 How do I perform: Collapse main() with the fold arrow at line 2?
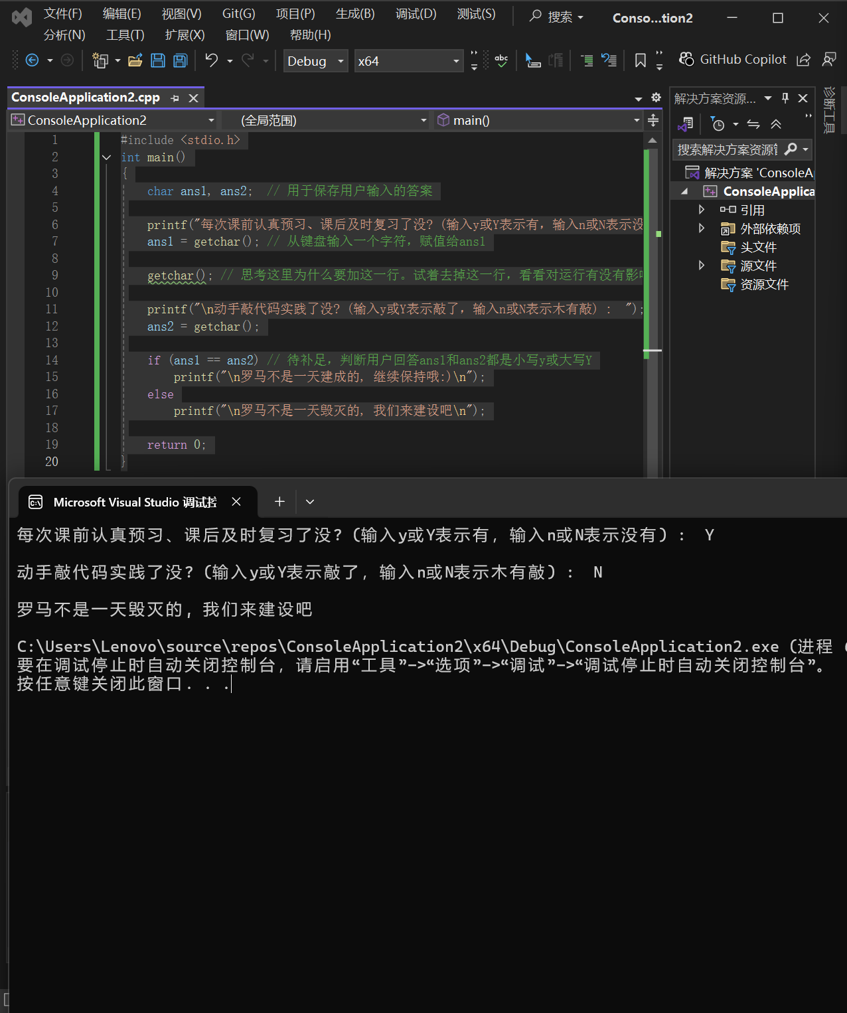[106, 157]
